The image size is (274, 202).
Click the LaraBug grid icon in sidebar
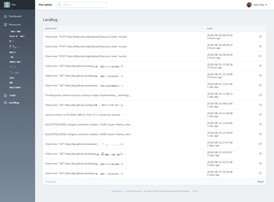(5, 103)
